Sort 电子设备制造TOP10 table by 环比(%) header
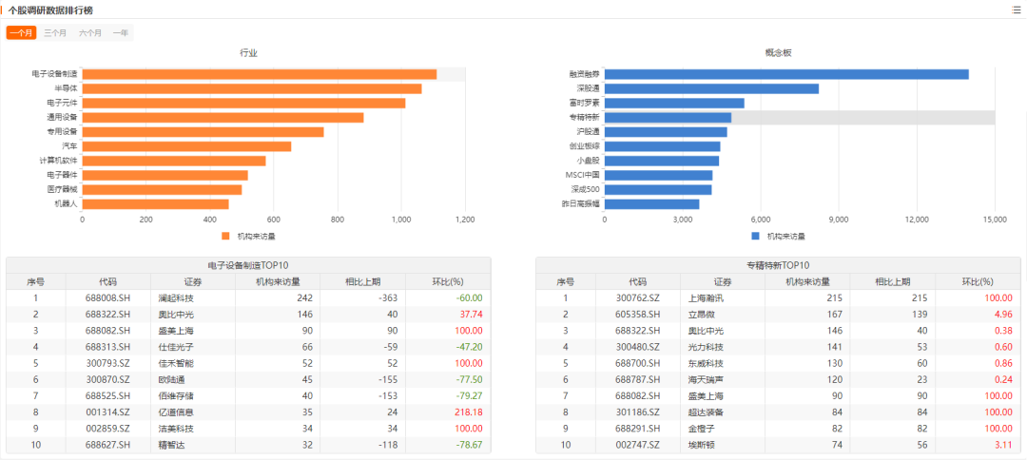1027x460 pixels. [448, 281]
